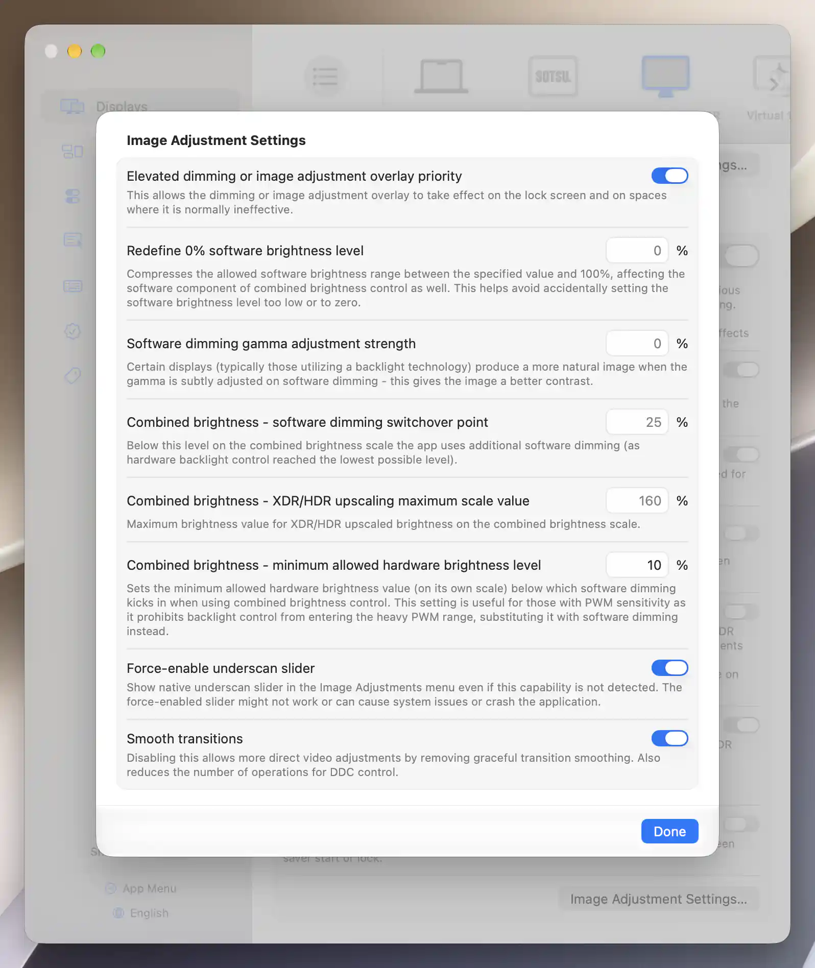This screenshot has height=968, width=815.
Task: Select the SOTSU display in the toolbar
Action: tap(553, 77)
